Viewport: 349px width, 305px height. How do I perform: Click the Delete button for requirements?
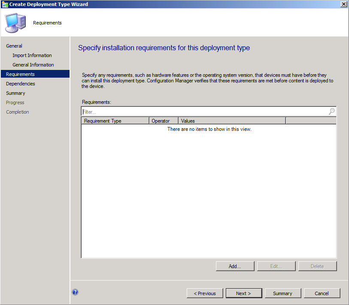(x=317, y=266)
